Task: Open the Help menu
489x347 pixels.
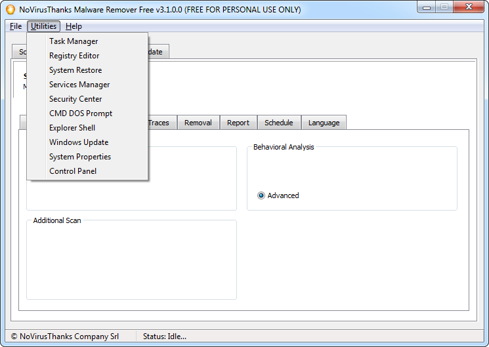Action: pos(74,26)
